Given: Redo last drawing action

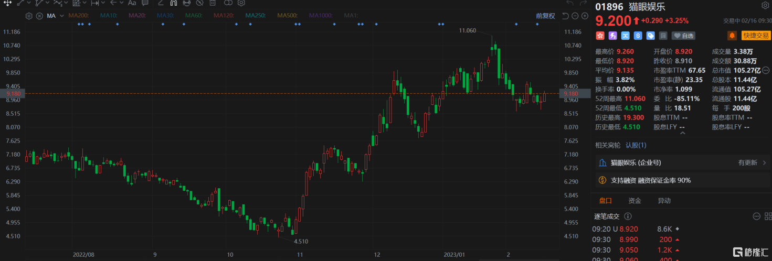Looking at the screenshot, I should pos(583,3).
